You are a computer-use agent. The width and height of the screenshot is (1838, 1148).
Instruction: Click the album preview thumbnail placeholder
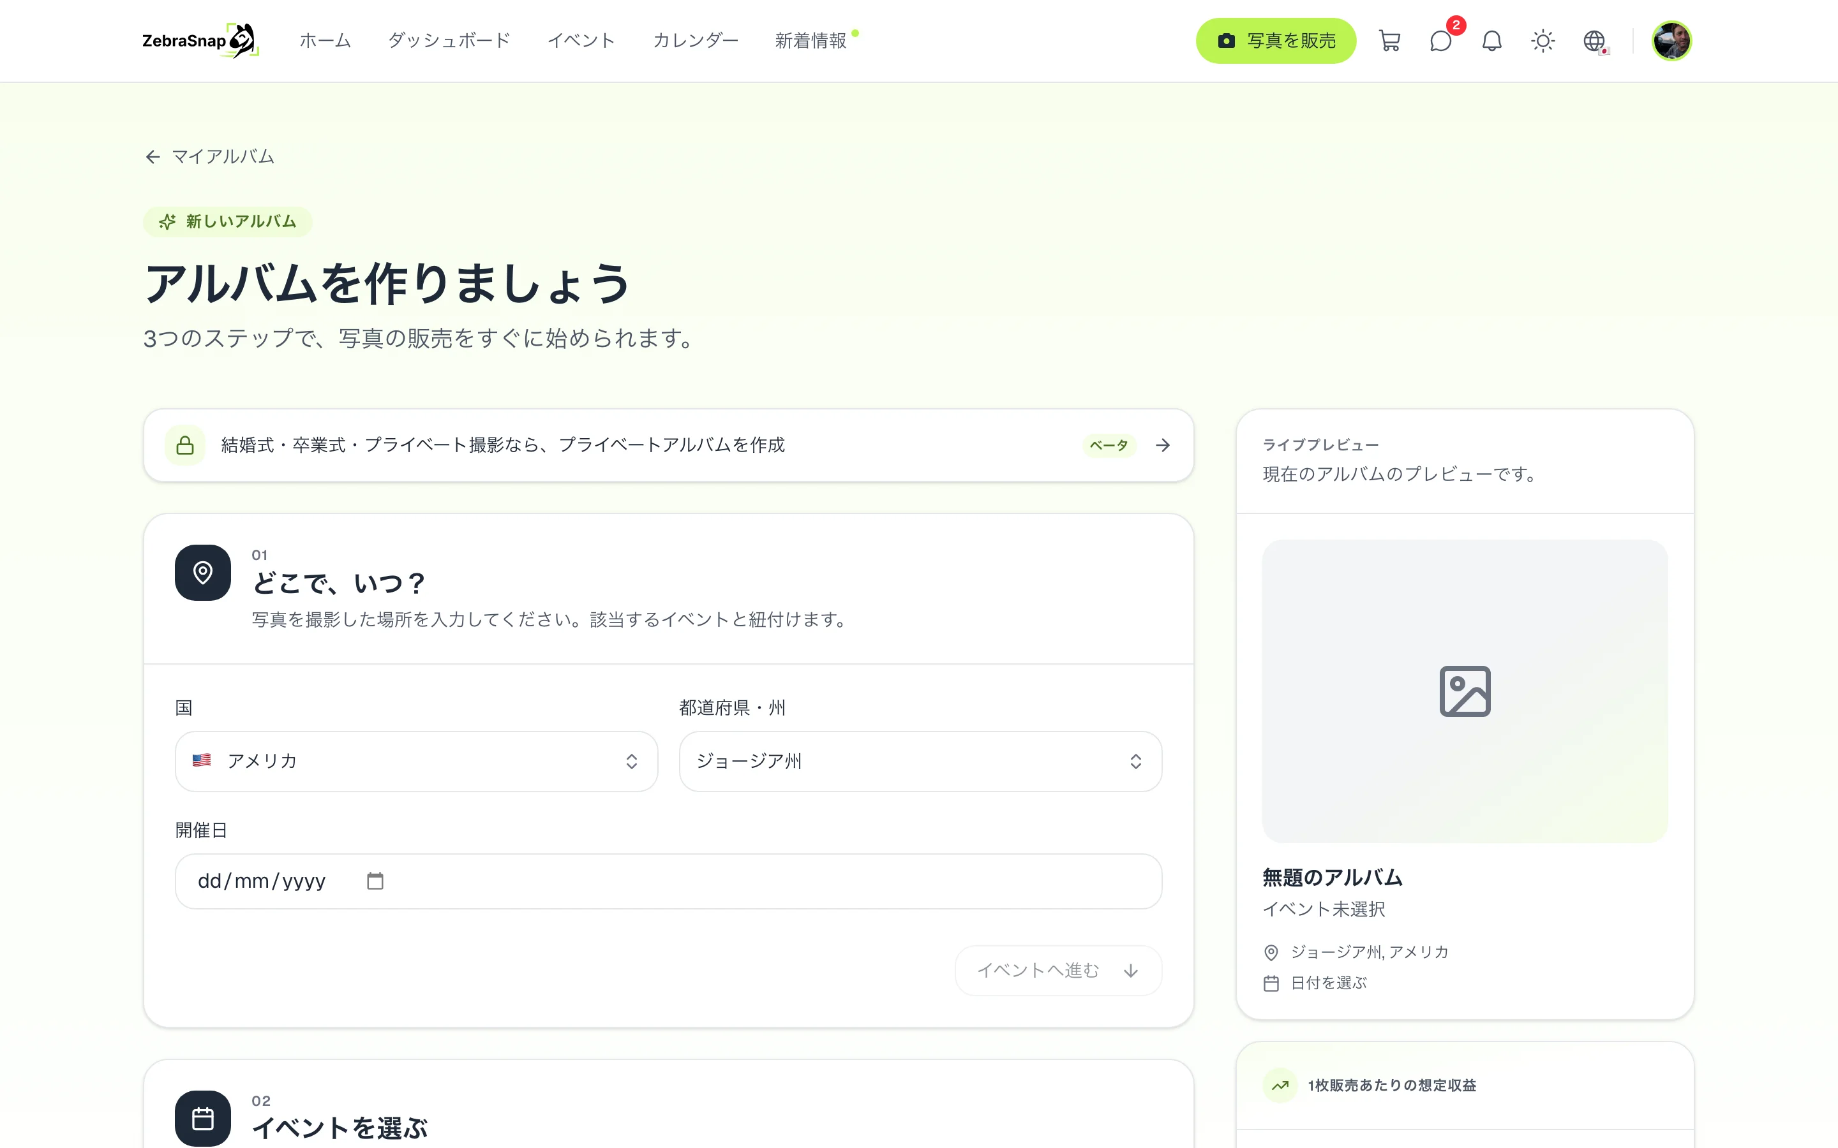click(1464, 691)
